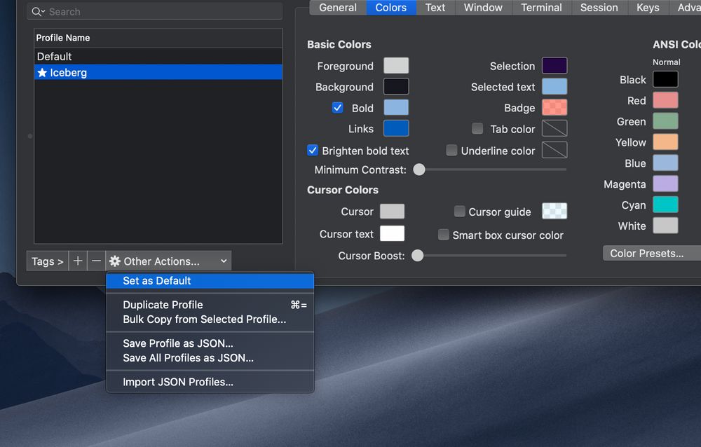Viewport: 701px width, 447px height.
Task: Click in the profile Search field
Action: tap(155, 12)
